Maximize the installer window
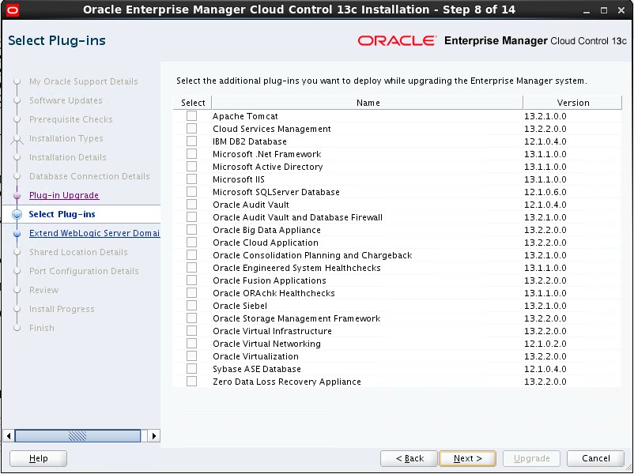634x474 pixels. [x=604, y=11]
